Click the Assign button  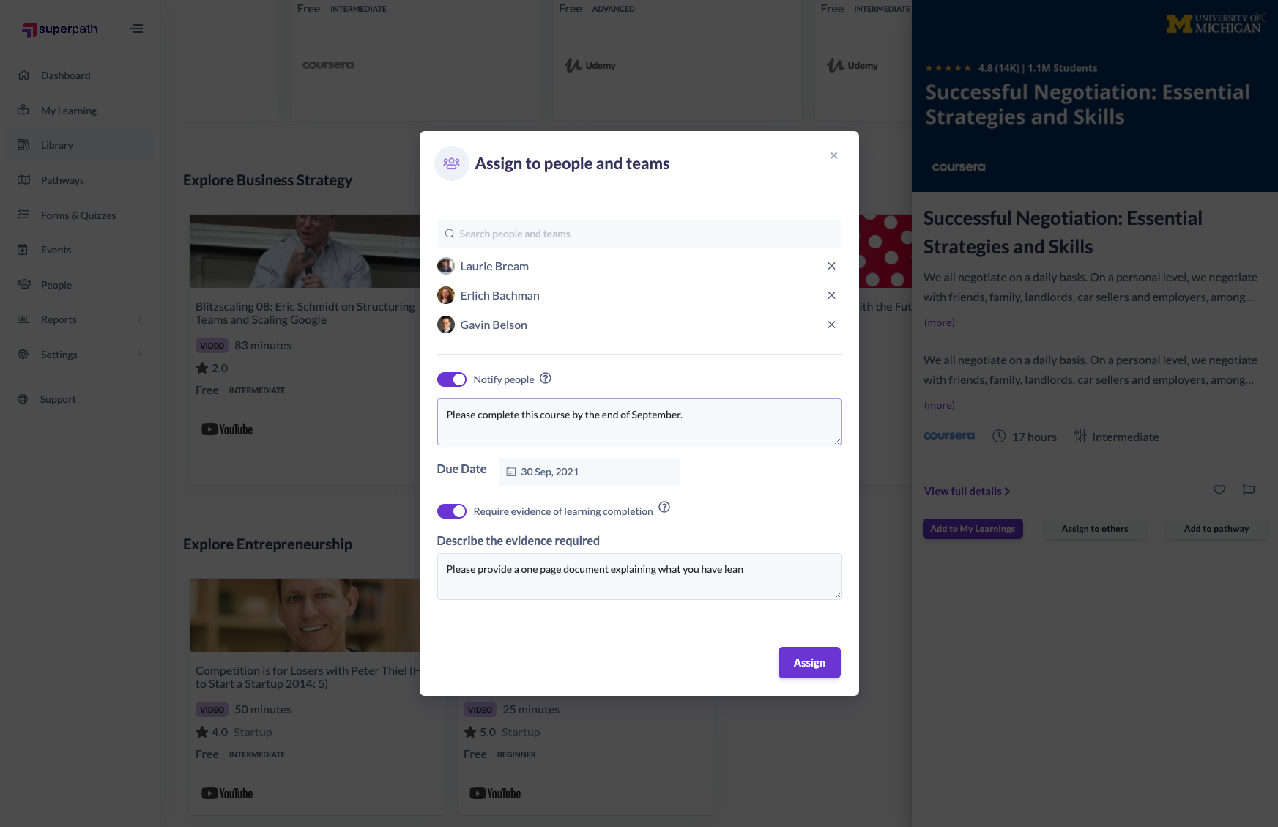tap(809, 662)
